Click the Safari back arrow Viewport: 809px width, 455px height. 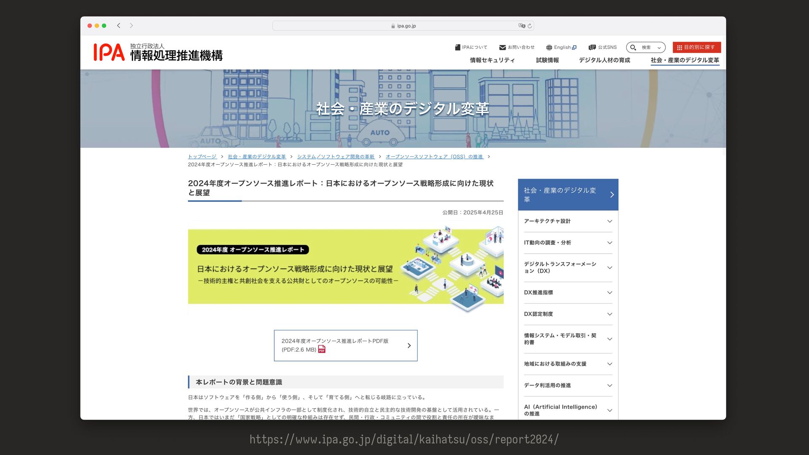(119, 26)
